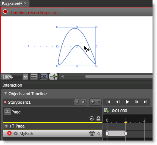Click the top-left selection handle of path

coord(57,27)
